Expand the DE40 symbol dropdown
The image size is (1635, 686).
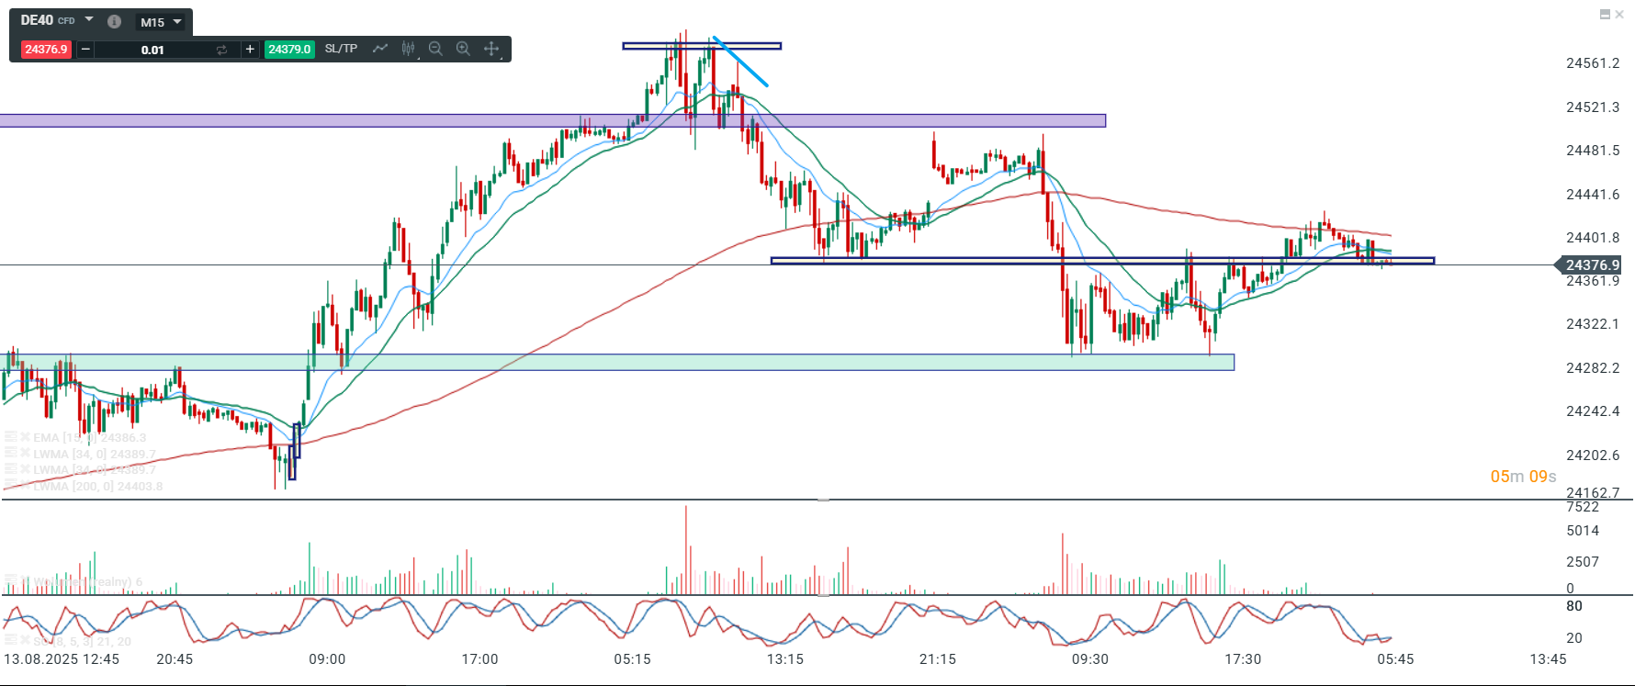click(89, 19)
